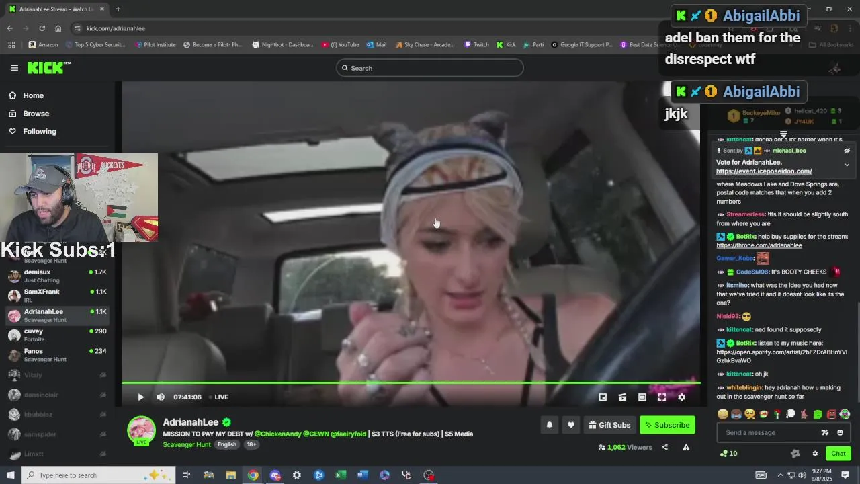Insert the first quick emote in chat
Screen dimensions: 860x484
coord(722,415)
